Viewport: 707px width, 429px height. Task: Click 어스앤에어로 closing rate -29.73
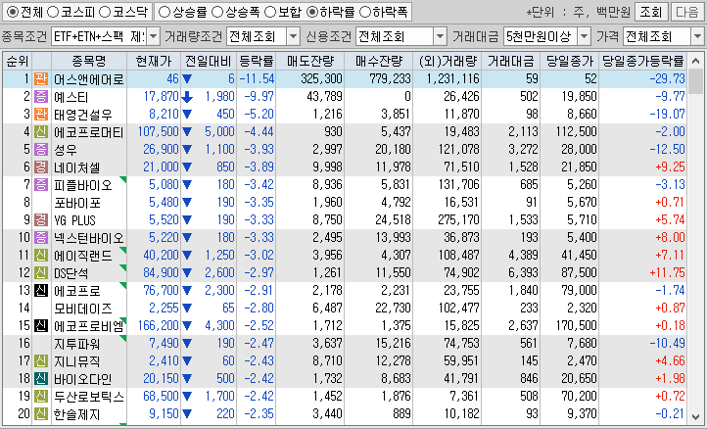pos(667,79)
